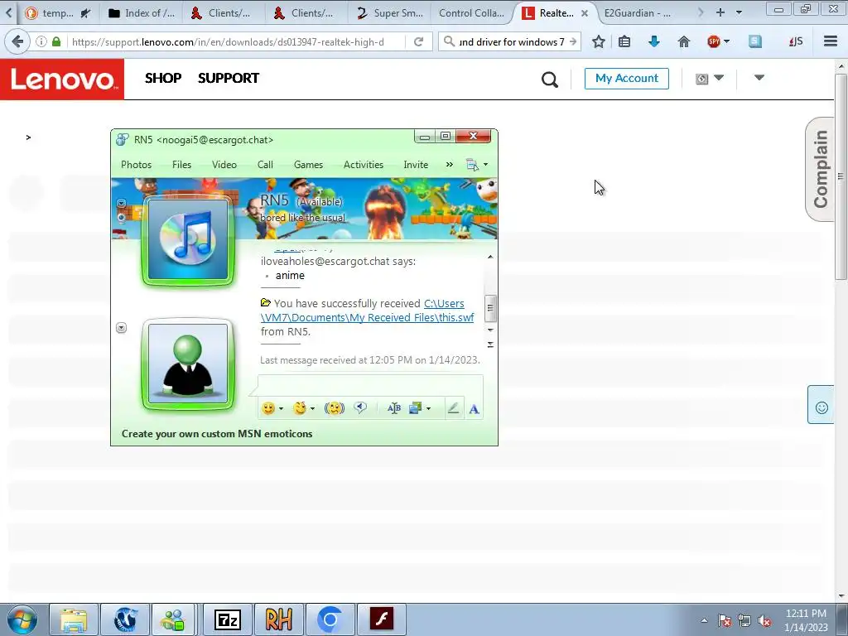The image size is (848, 636).
Task: Expand the winks dropdown arrow
Action: tap(312, 409)
